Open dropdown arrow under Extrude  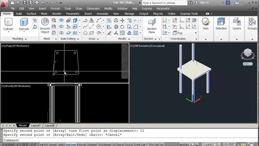click(x=24, y=32)
